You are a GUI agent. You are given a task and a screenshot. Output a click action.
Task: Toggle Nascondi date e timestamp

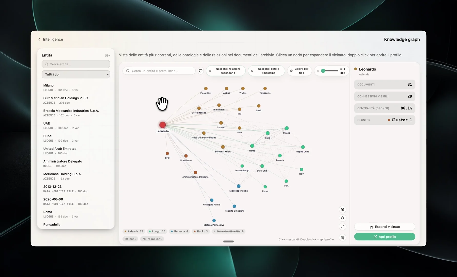coord(266,71)
